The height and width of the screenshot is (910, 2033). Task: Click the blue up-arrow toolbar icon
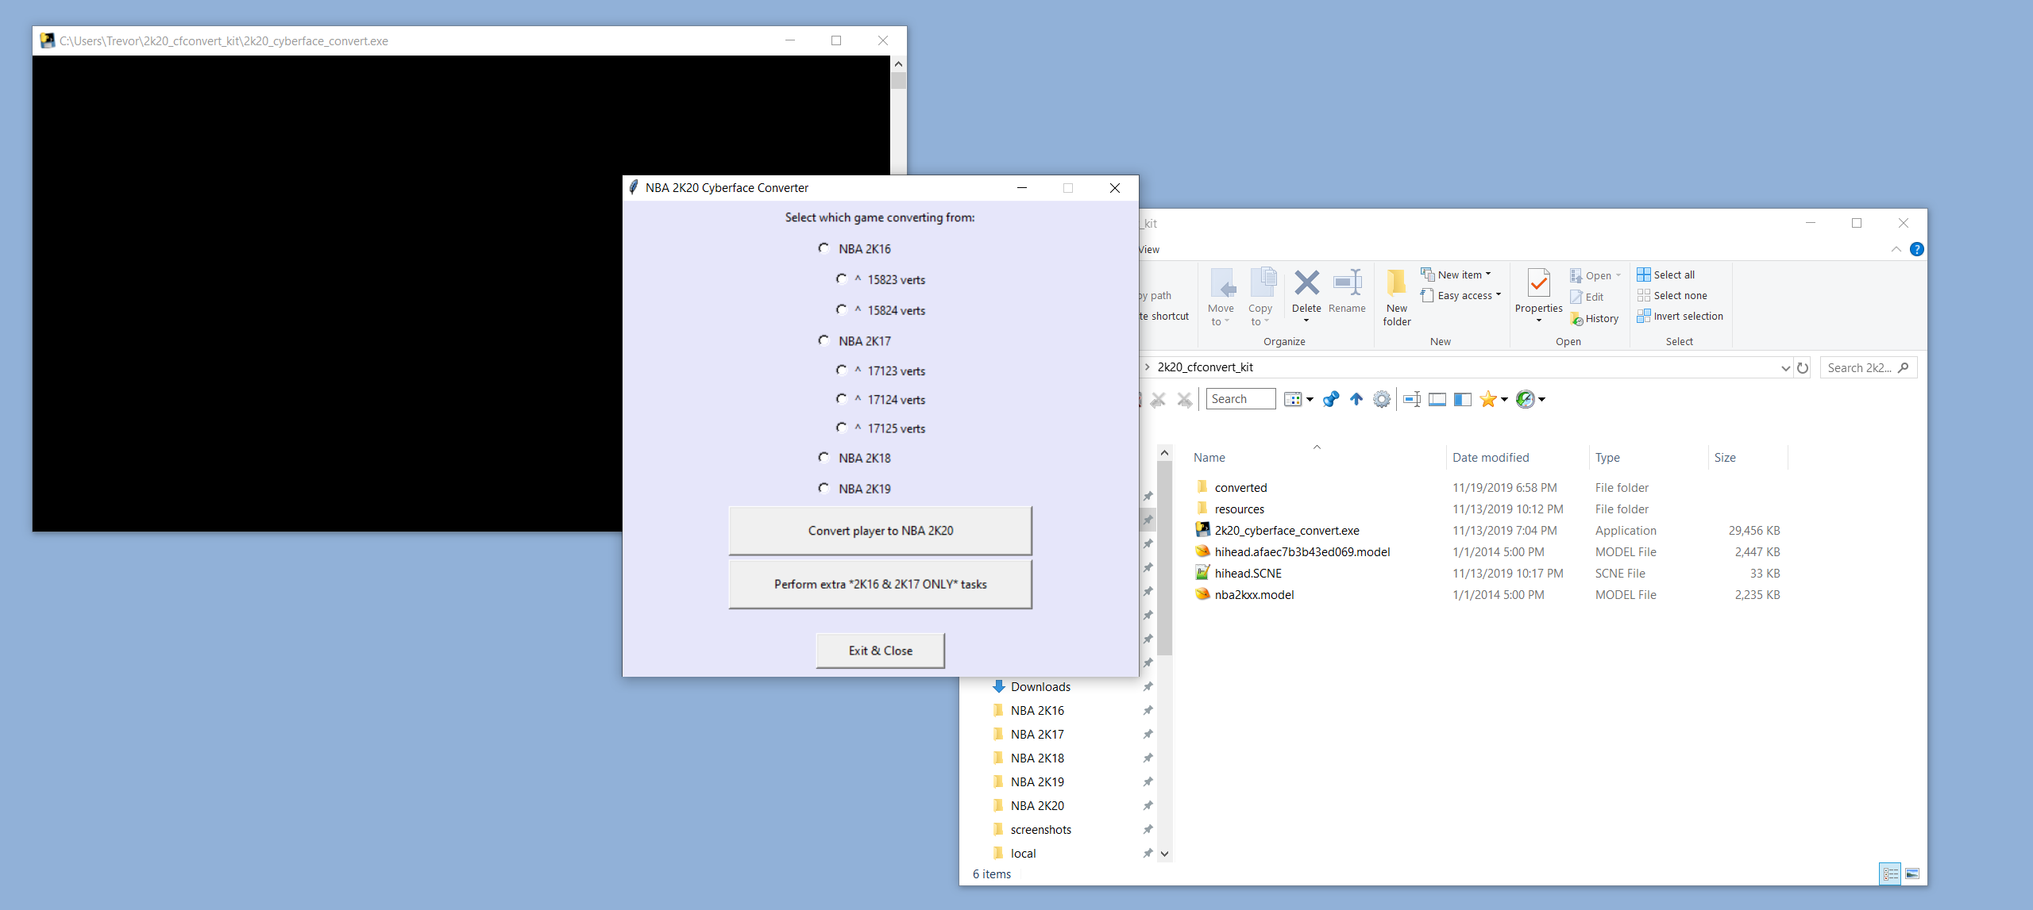pyautogui.click(x=1356, y=399)
